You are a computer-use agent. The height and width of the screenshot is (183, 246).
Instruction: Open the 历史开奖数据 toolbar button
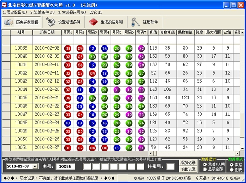point(22,22)
